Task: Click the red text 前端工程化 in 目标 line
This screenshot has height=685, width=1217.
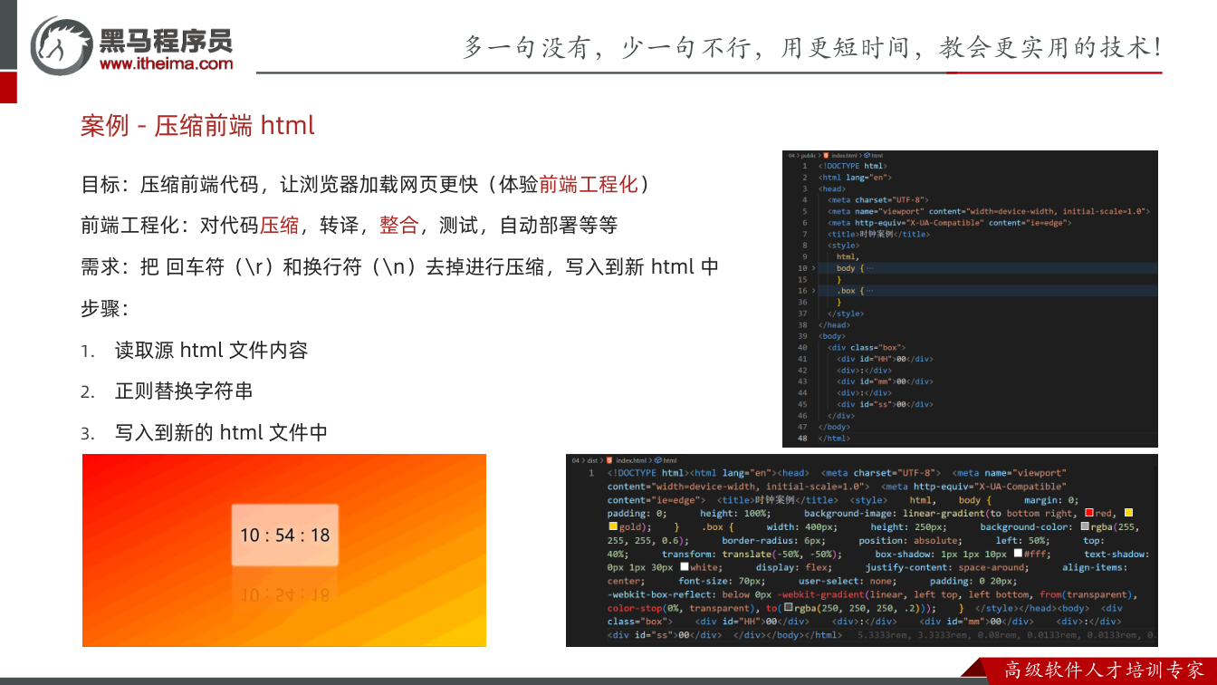Action: tap(589, 184)
